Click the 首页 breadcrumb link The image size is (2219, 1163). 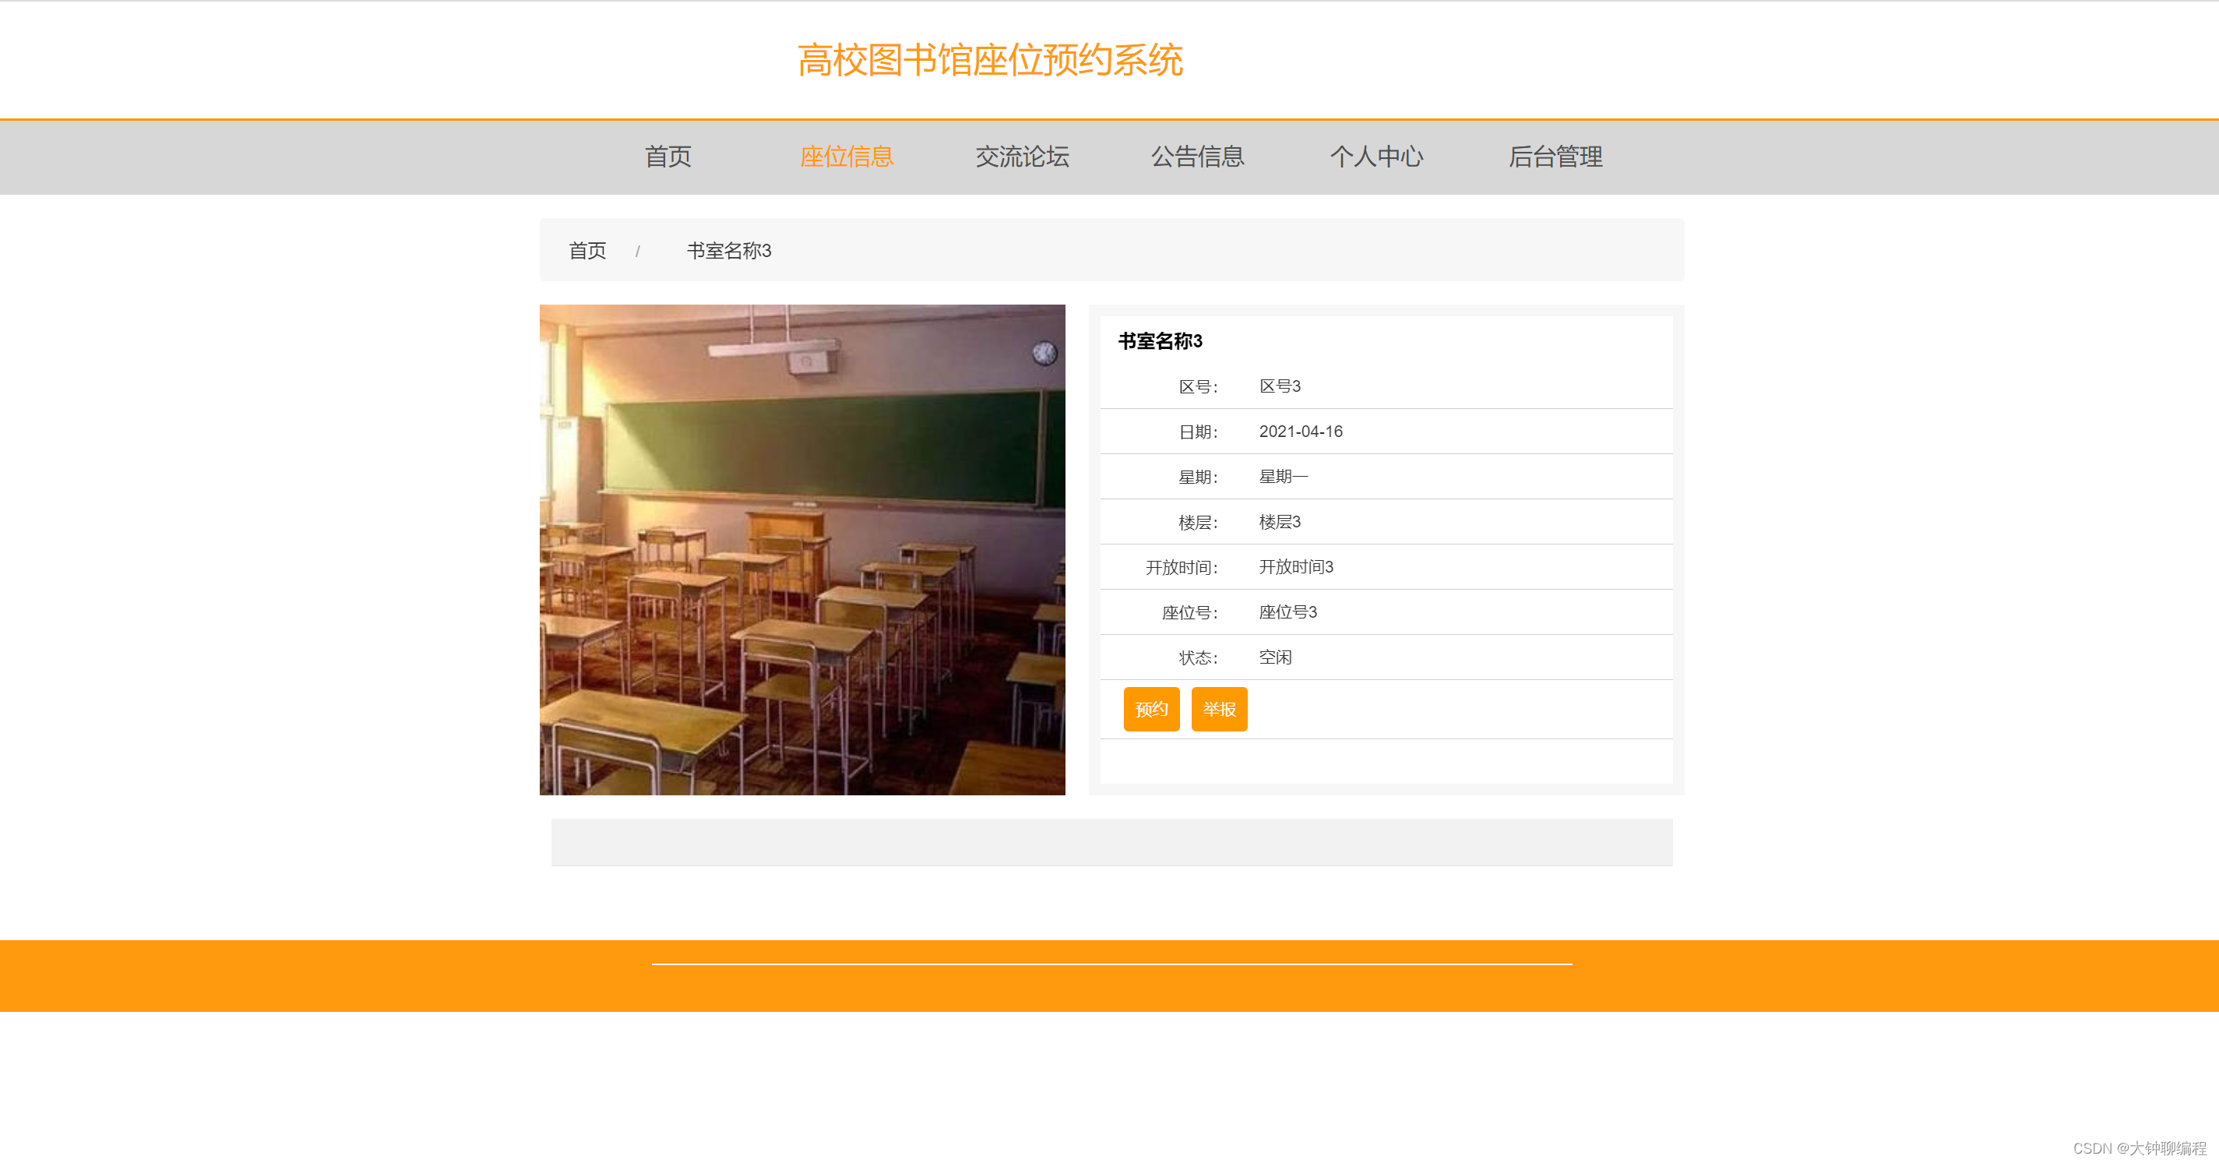click(x=586, y=251)
